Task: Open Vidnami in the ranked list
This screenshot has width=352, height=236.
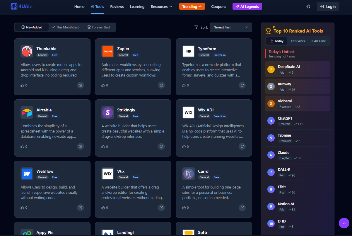Action: point(298,103)
